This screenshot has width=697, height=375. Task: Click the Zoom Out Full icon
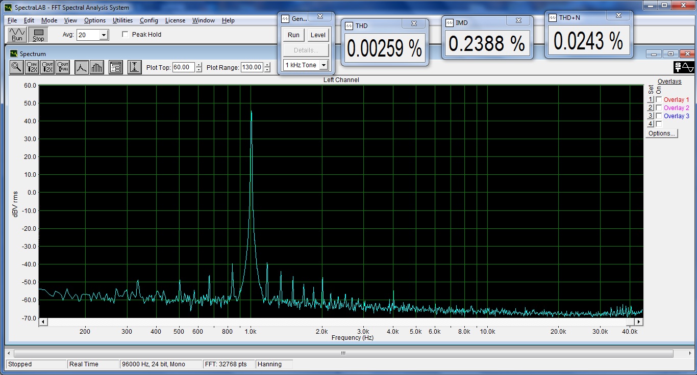coord(63,67)
